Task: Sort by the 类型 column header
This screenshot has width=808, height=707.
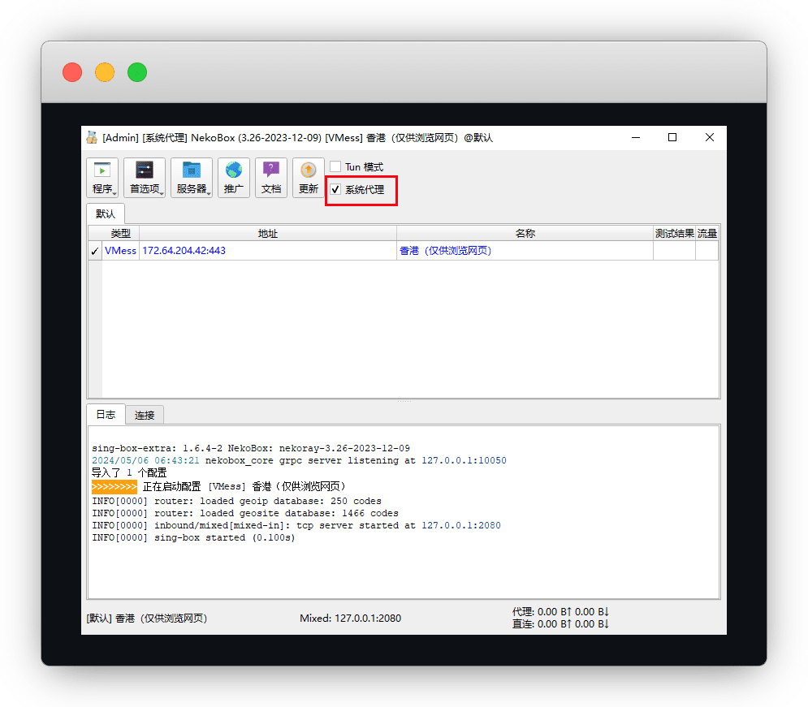Action: click(120, 234)
